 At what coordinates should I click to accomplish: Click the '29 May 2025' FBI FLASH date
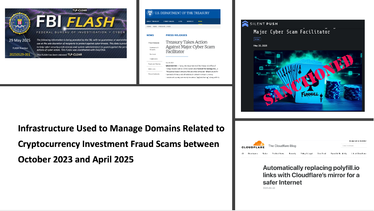point(20,40)
